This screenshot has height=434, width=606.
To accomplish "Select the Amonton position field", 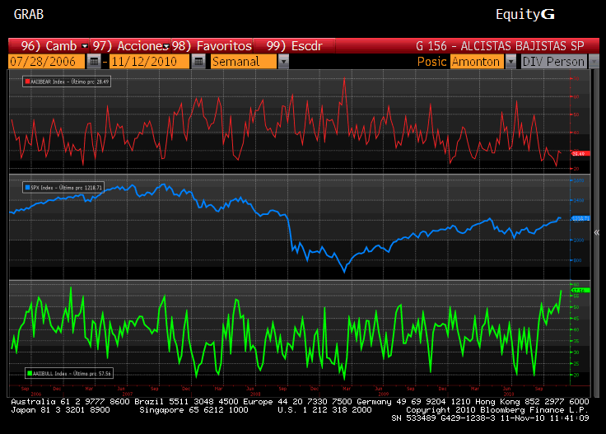I will pyautogui.click(x=477, y=62).
